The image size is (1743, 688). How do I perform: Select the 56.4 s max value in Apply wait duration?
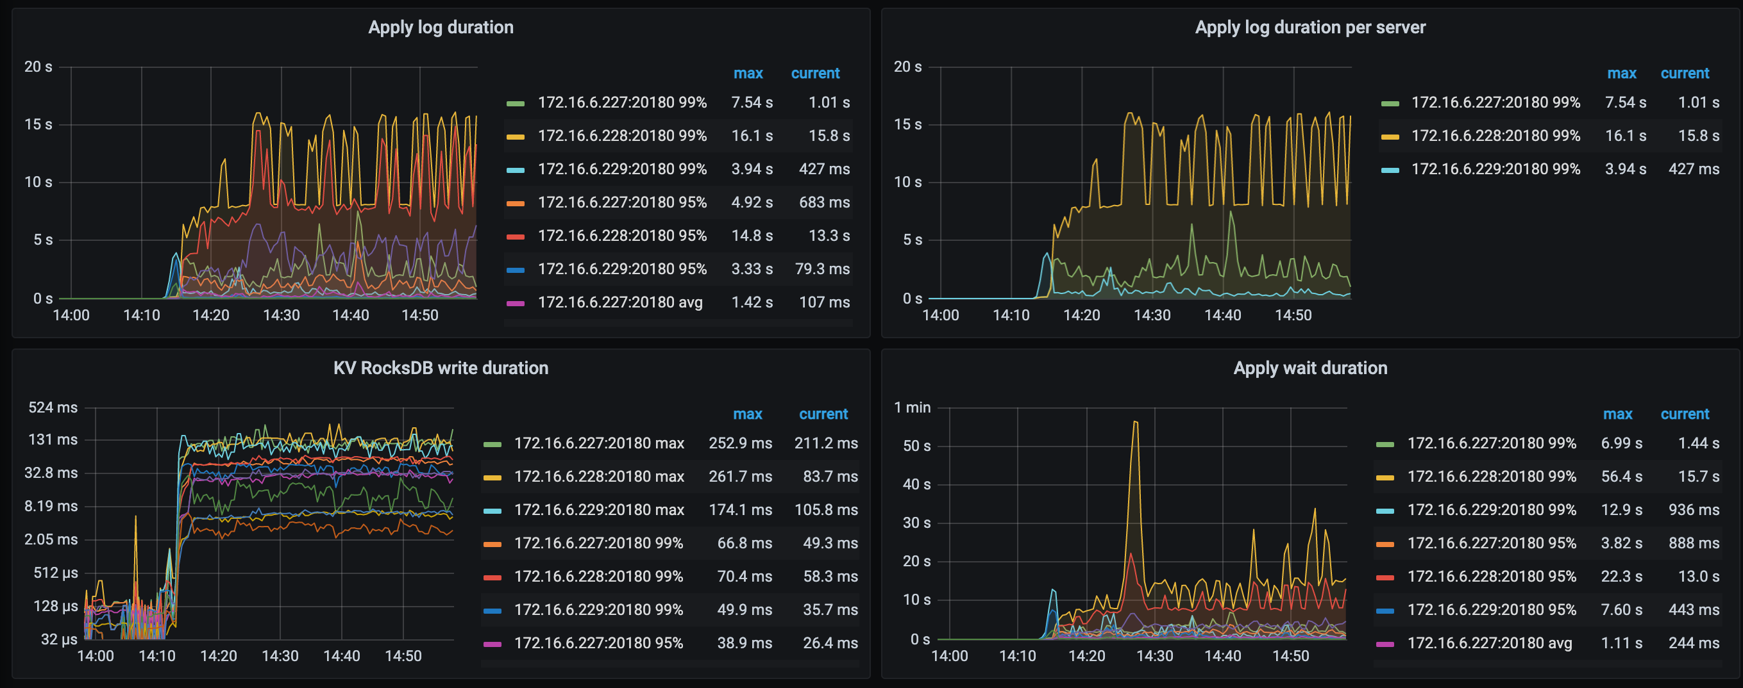point(1621,477)
